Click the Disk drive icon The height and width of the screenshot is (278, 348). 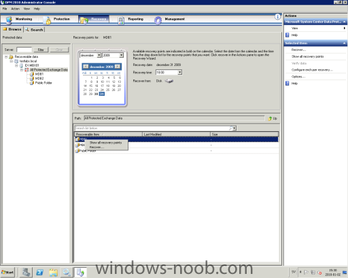169,81
